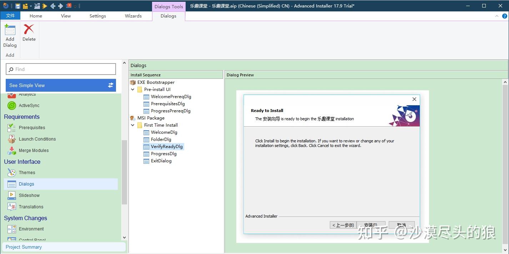This screenshot has height=254, width=509.
Task: Click the Ready to Install heading text
Action: pyautogui.click(x=267, y=111)
